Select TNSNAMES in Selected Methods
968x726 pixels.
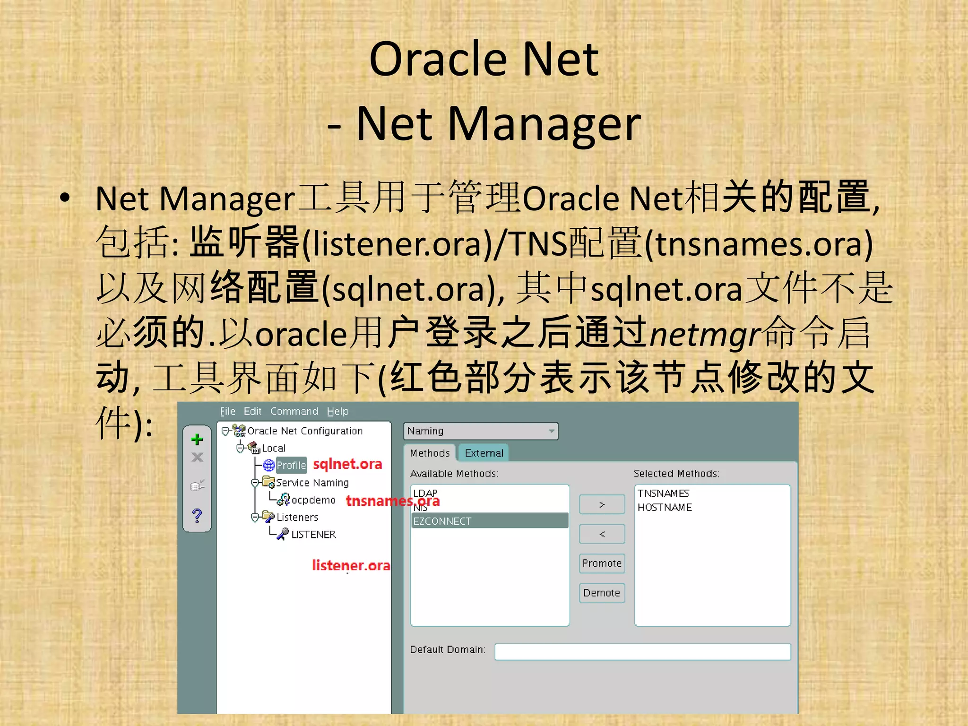pyautogui.click(x=663, y=493)
